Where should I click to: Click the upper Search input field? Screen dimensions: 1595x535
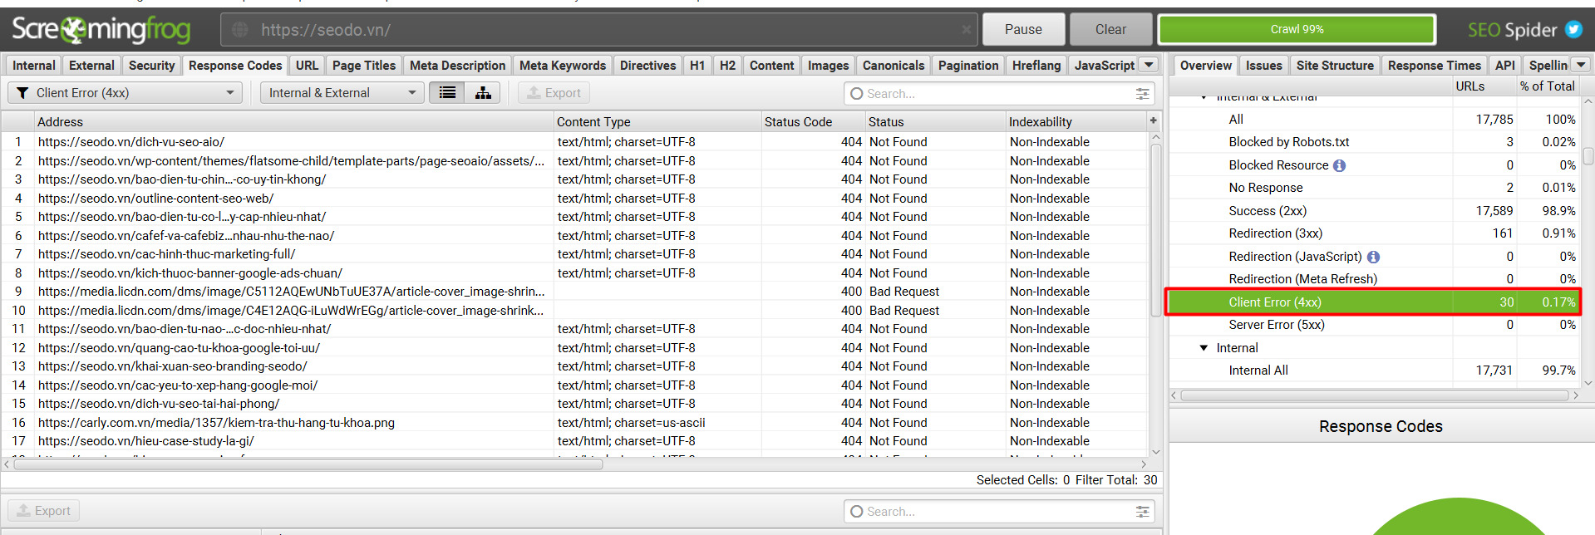[x=989, y=94]
